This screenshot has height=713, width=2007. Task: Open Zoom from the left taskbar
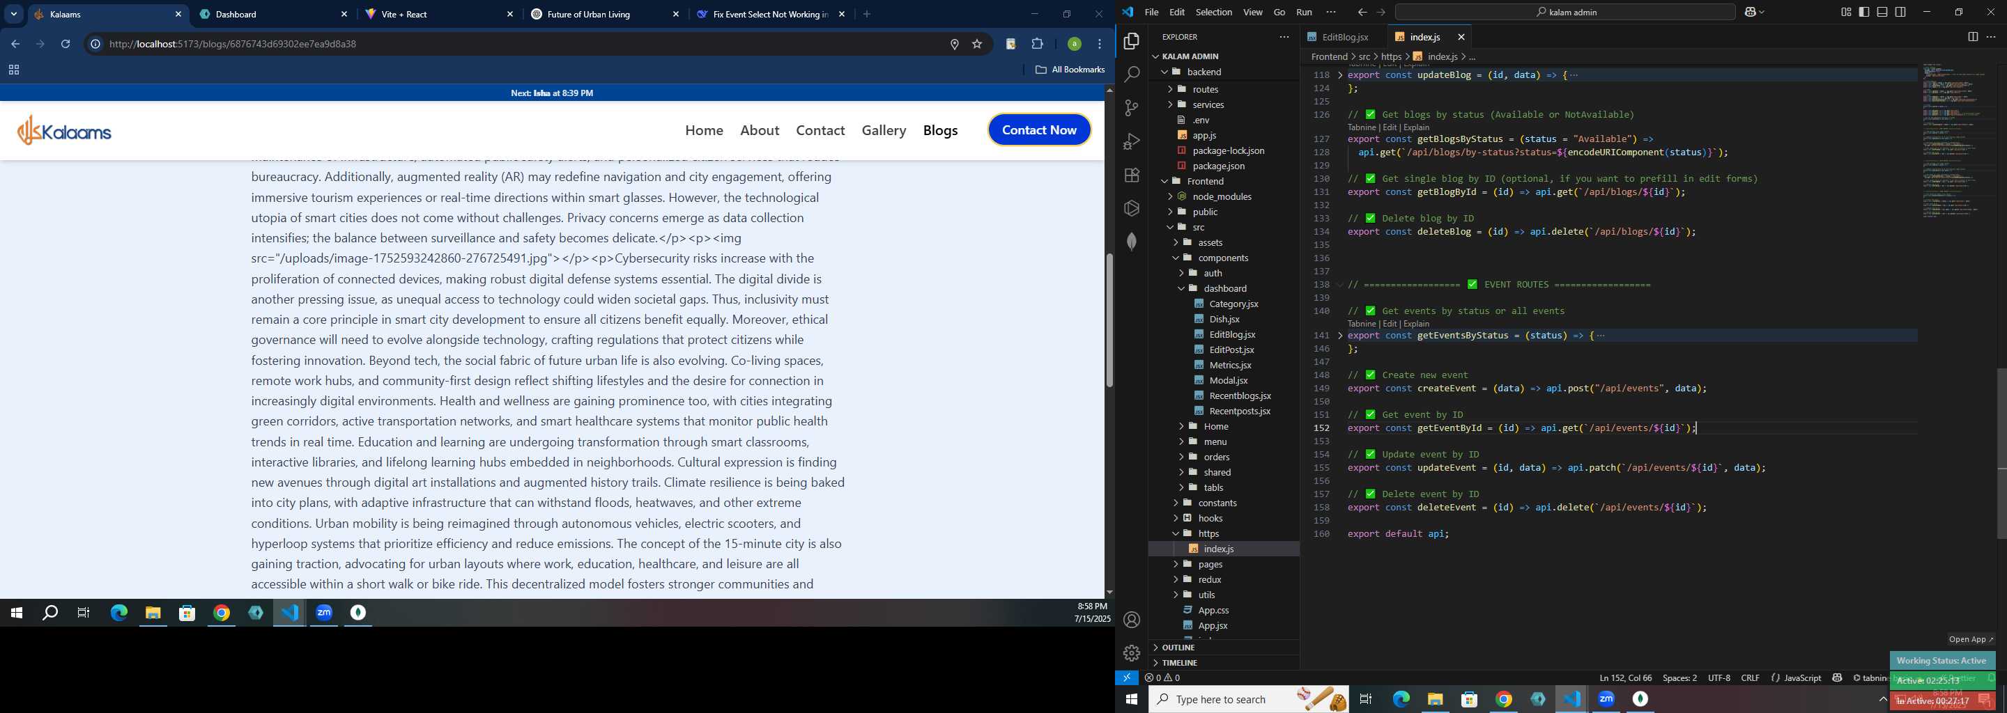coord(324,613)
